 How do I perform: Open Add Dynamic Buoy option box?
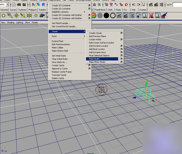coord(121,52)
